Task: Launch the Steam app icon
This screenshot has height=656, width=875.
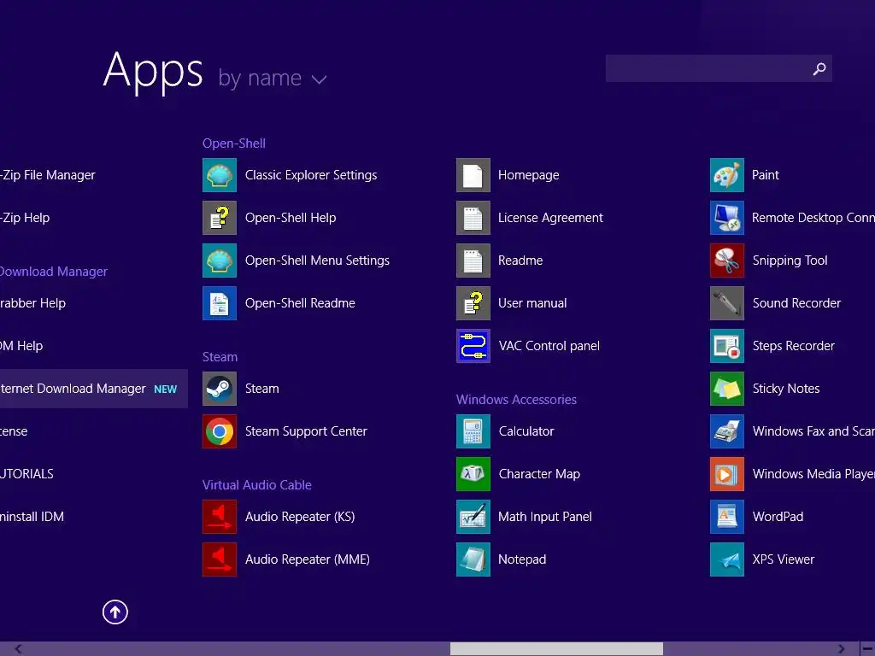Action: coord(220,389)
